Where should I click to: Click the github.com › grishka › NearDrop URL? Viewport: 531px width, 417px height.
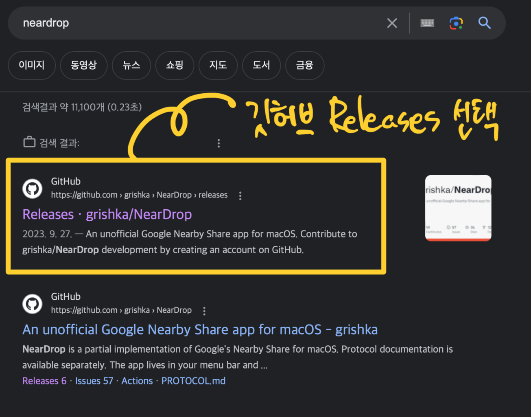point(121,310)
